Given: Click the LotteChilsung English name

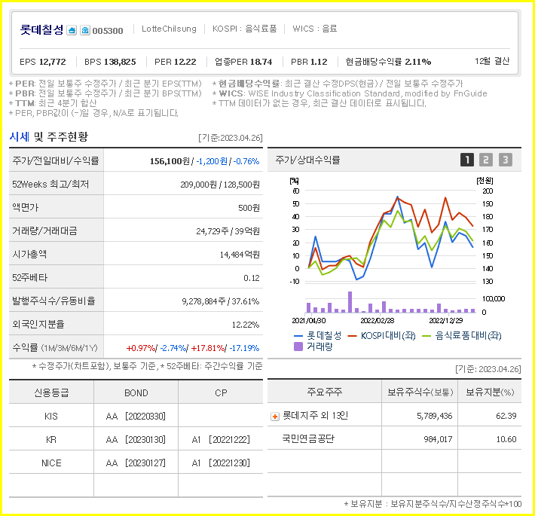Looking at the screenshot, I should coord(169,29).
